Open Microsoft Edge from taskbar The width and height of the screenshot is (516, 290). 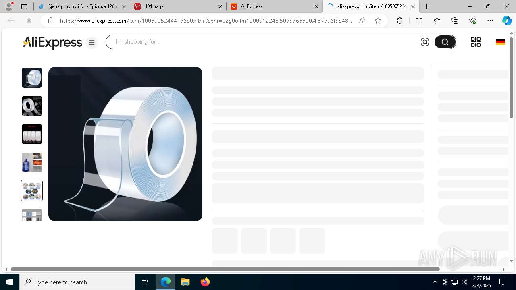pyautogui.click(x=166, y=282)
